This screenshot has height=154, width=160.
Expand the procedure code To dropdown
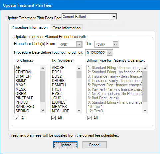pos(115,44)
